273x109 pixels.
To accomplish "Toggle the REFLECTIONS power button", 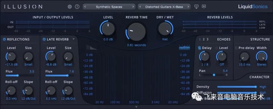I will 4,39.
